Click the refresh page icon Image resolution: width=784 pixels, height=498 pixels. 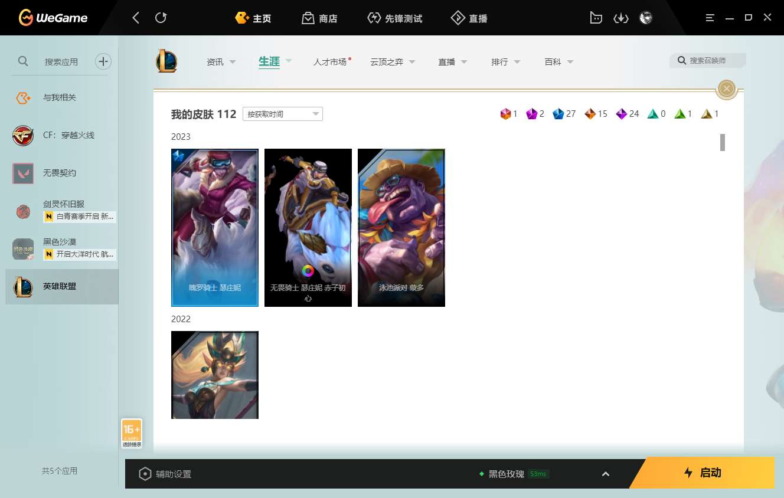[161, 18]
